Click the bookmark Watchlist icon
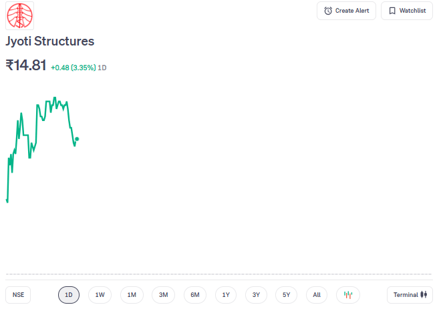The image size is (445, 309). point(392,11)
